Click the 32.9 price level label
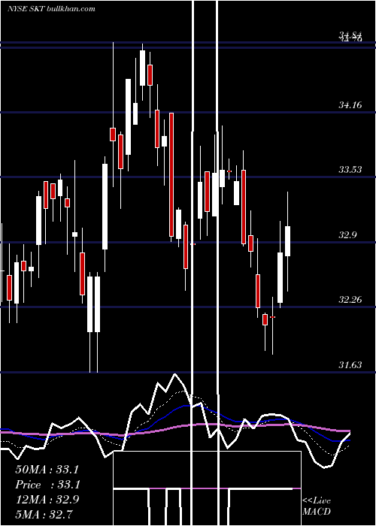Screen dimensions: 376x526 click(347, 235)
